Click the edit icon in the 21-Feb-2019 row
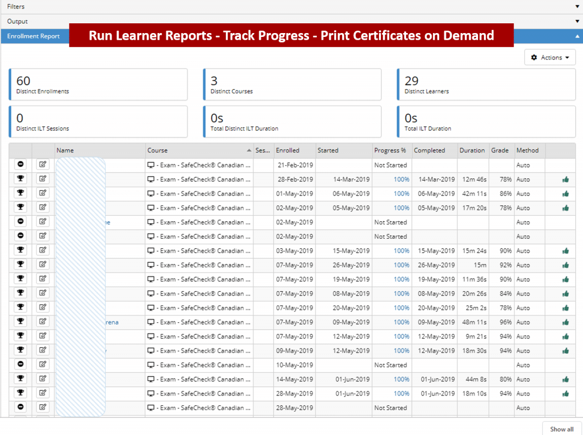The height and width of the screenshot is (435, 583). [43, 165]
